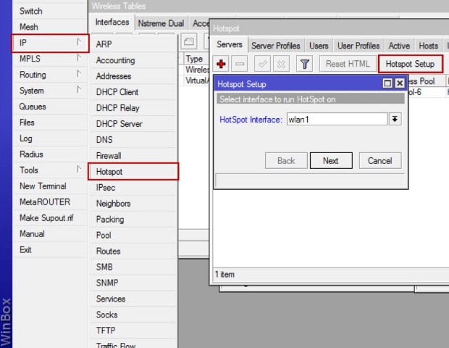Close the Hotspot Setup dialog
Viewport: 449px width, 348px height.
[400, 83]
